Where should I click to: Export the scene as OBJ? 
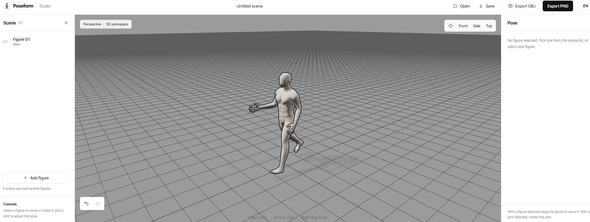point(522,6)
